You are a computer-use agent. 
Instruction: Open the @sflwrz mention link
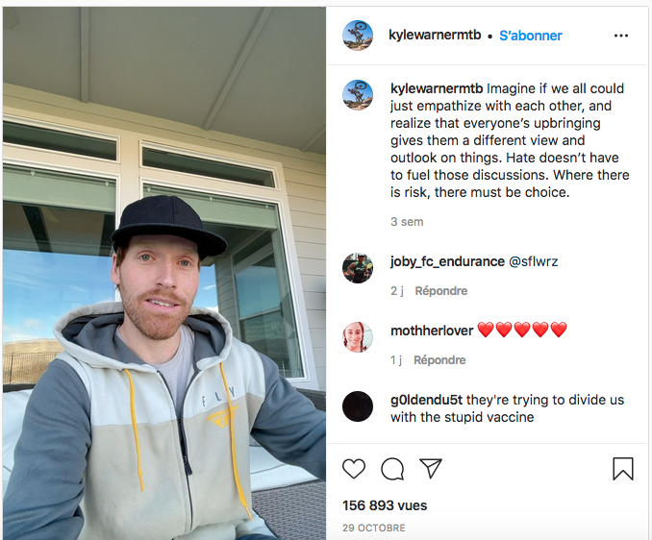tap(534, 261)
